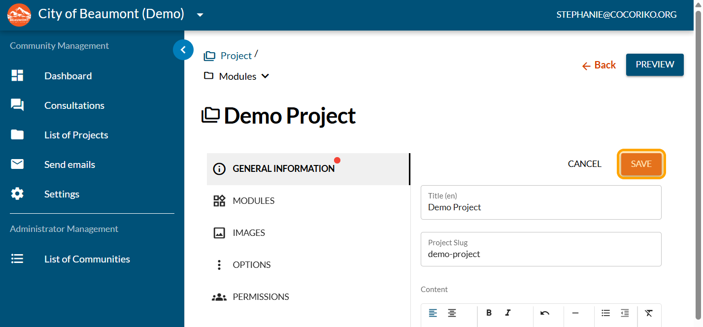Go back using the Back link

coord(599,65)
